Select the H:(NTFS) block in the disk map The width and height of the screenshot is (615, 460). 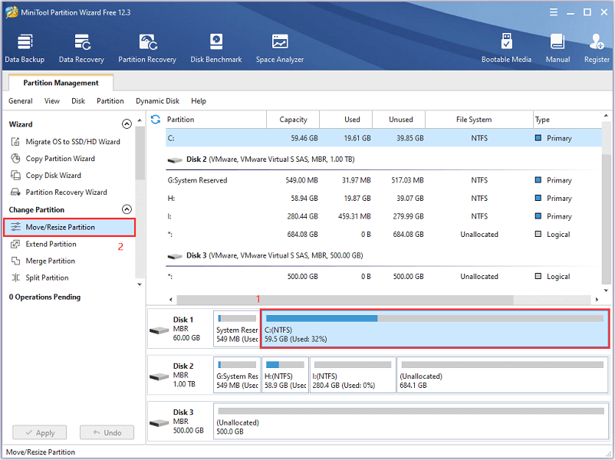pyautogui.click(x=285, y=375)
